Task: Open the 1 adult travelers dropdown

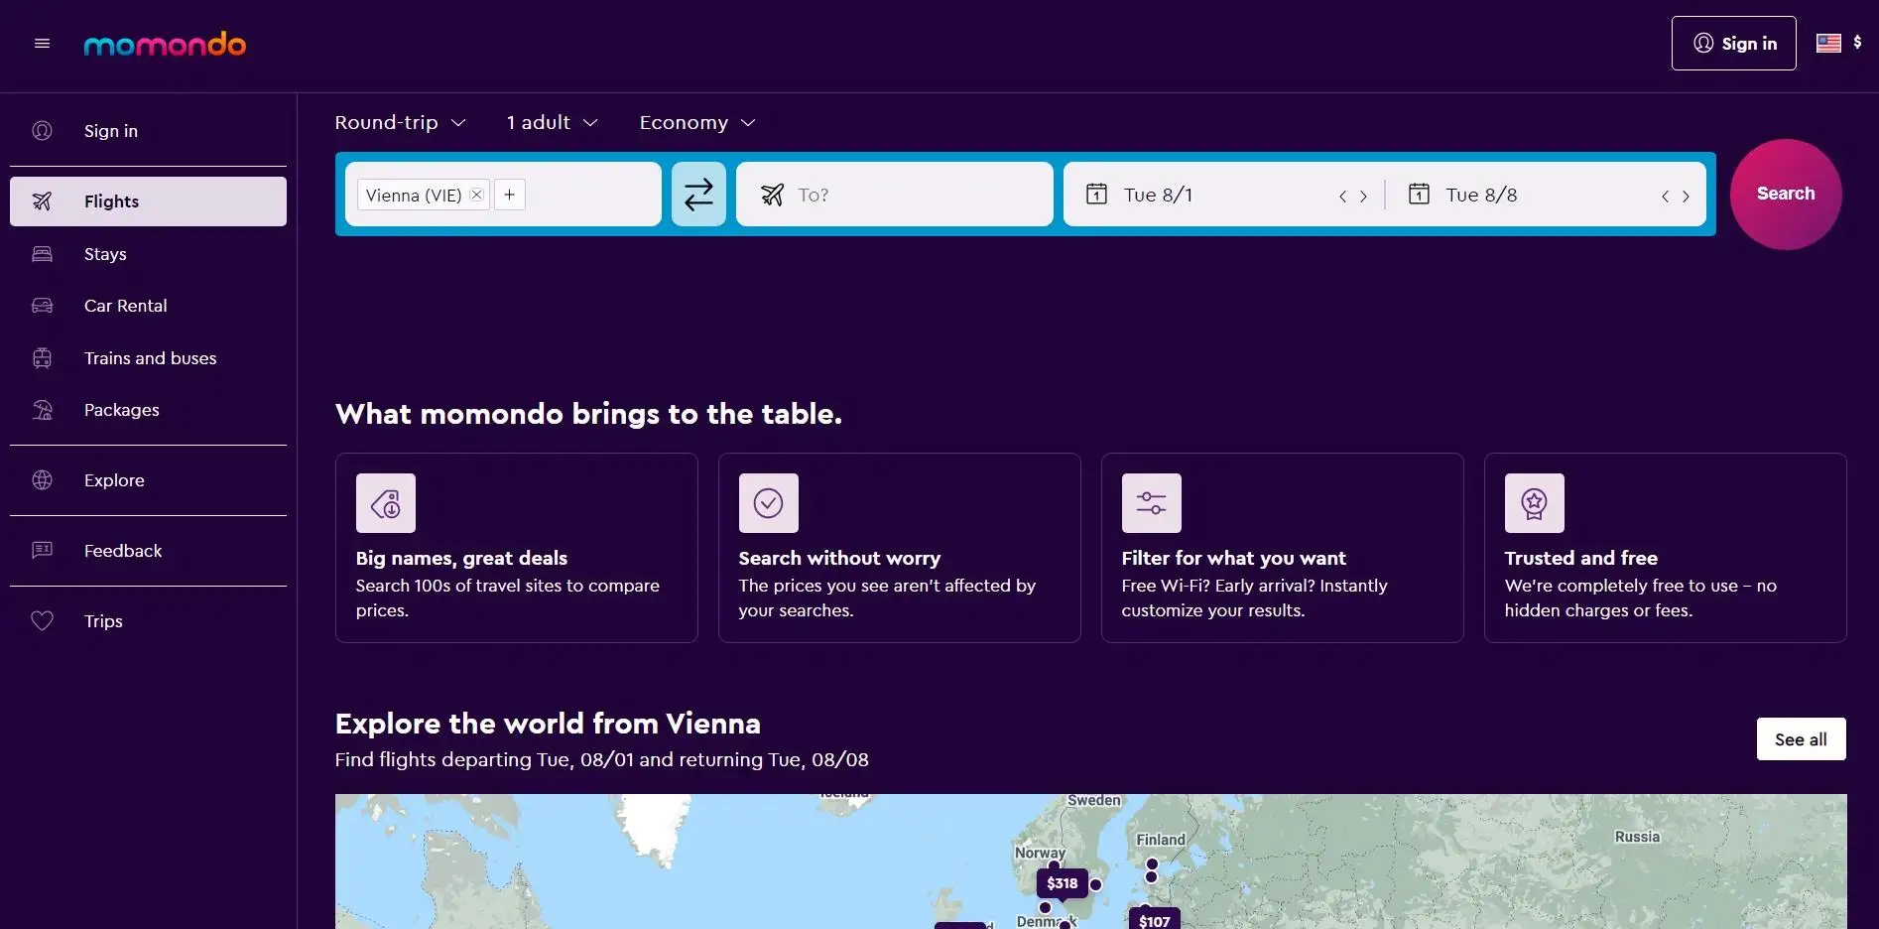Action: pos(552,123)
